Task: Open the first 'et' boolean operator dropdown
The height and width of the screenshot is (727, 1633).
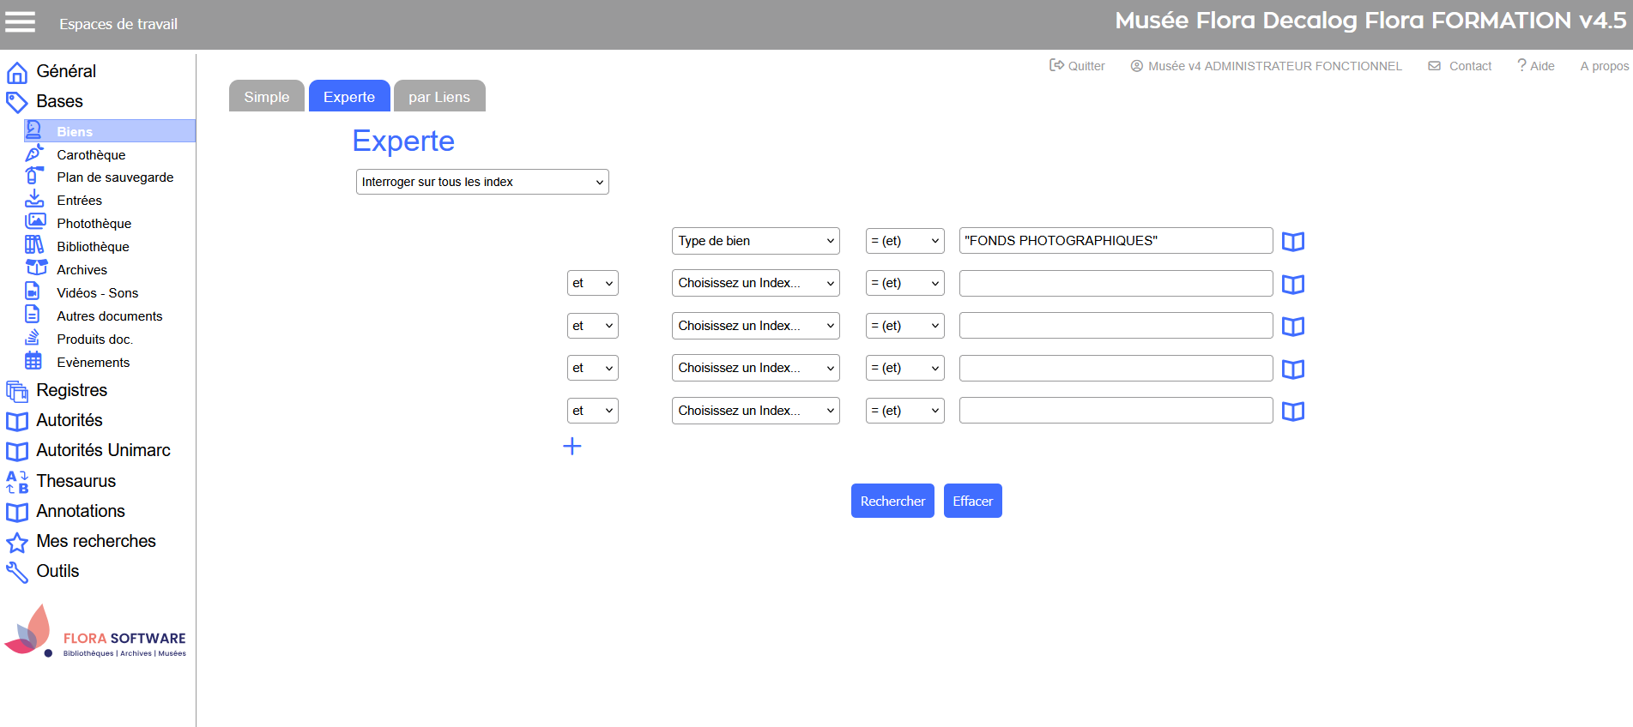Action: click(592, 283)
